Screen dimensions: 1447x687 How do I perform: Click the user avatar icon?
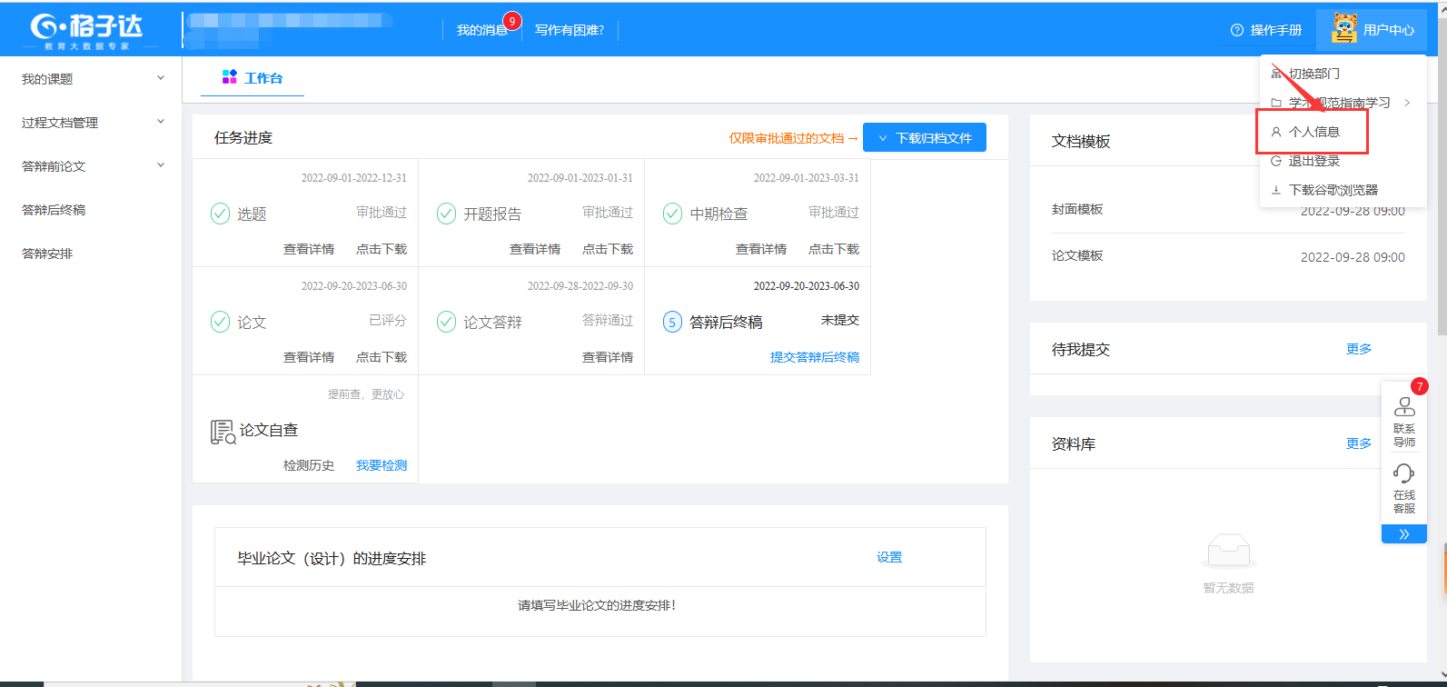1343,29
